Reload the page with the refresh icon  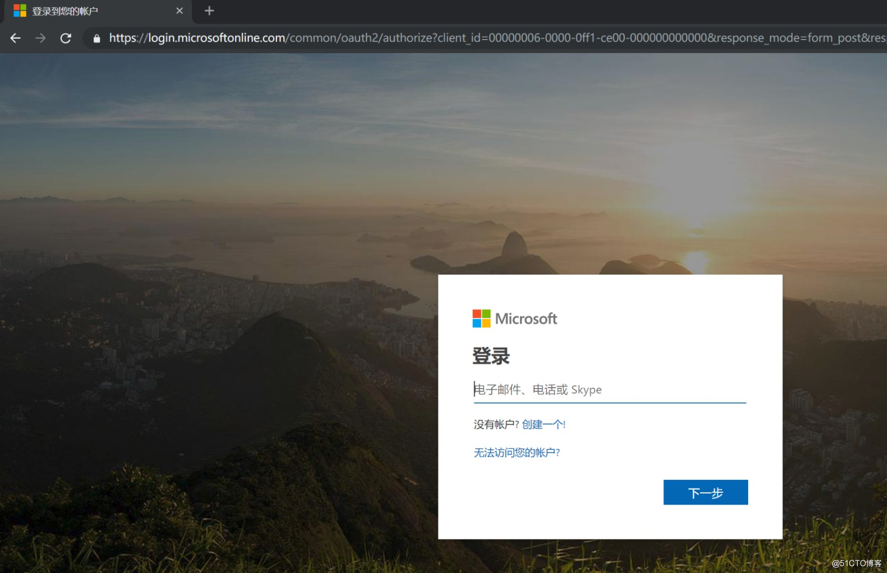(x=66, y=38)
